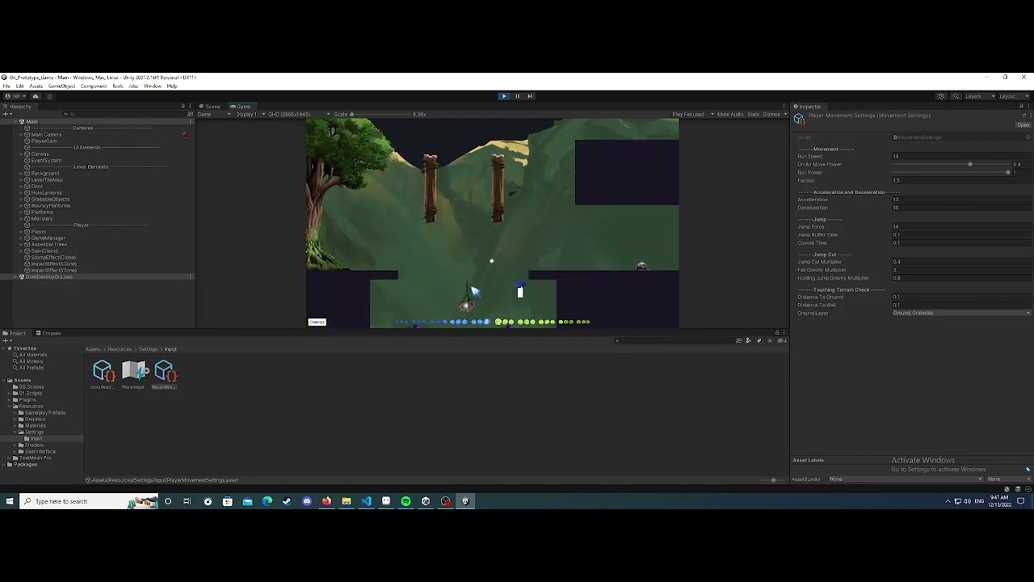Open Discord from the taskbar
The width and height of the screenshot is (1034, 582).
pos(307,501)
